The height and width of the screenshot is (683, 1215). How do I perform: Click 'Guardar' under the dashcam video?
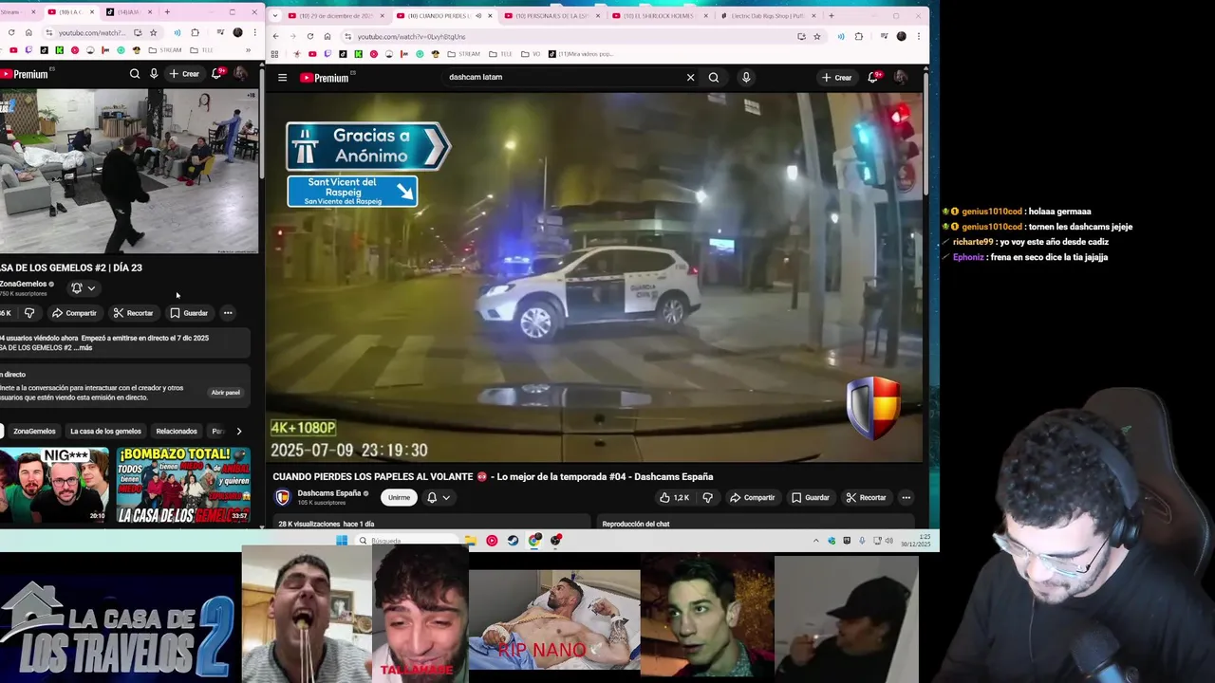pyautogui.click(x=810, y=498)
